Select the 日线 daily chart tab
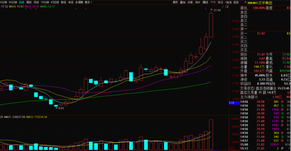Image resolution: width=291 pixels, height=151 pixels. click(x=21, y=2)
